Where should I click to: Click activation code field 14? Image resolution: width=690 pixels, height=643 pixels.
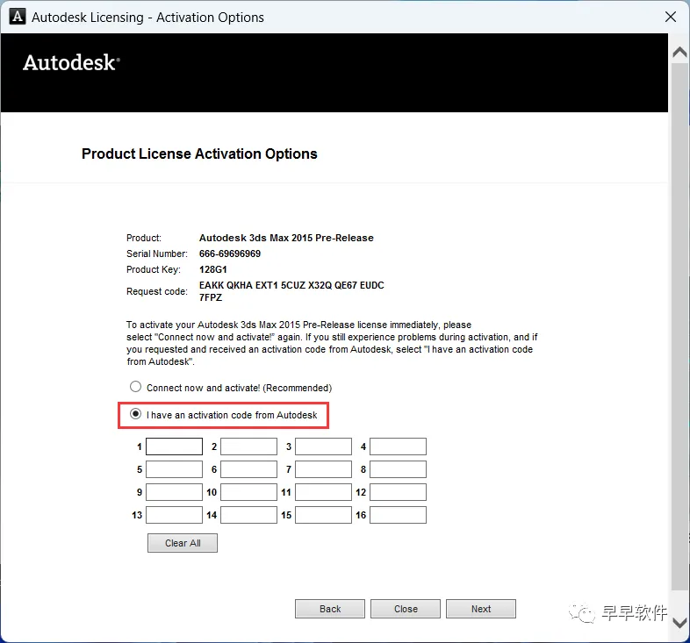[x=248, y=515]
